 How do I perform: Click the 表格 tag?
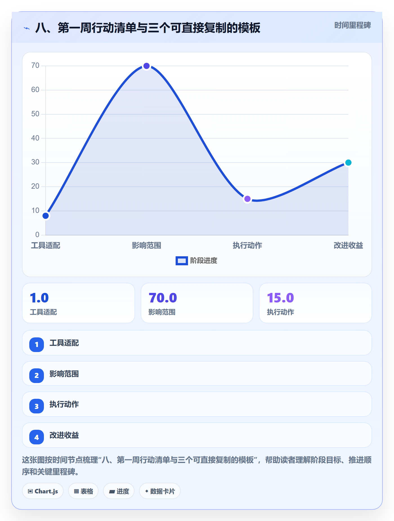pos(83,491)
